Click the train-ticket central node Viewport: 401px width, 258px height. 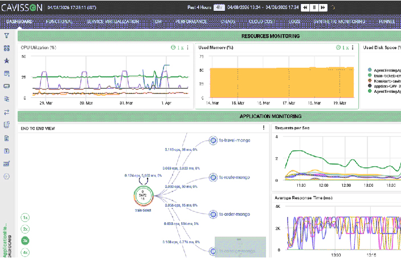(143, 195)
